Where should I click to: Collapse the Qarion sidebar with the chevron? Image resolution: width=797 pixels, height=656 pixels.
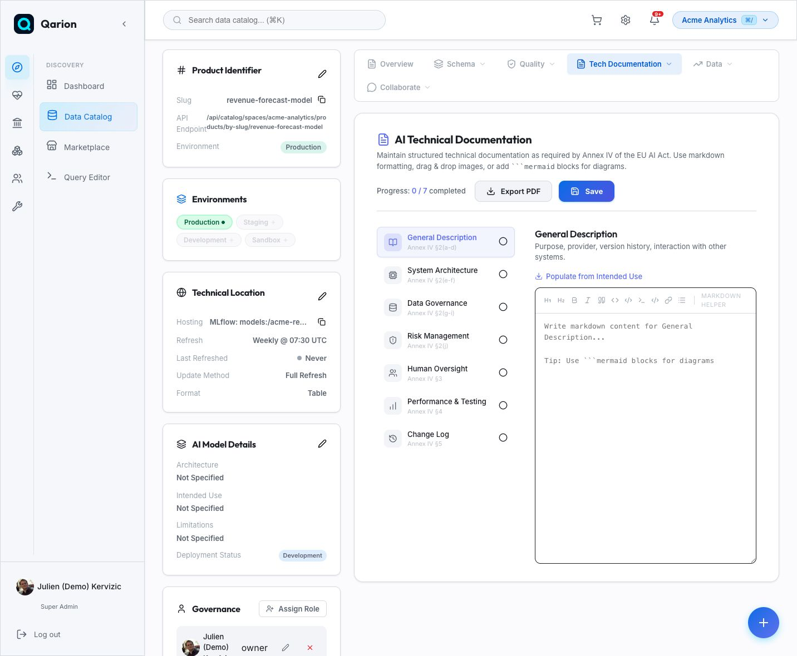pos(124,24)
